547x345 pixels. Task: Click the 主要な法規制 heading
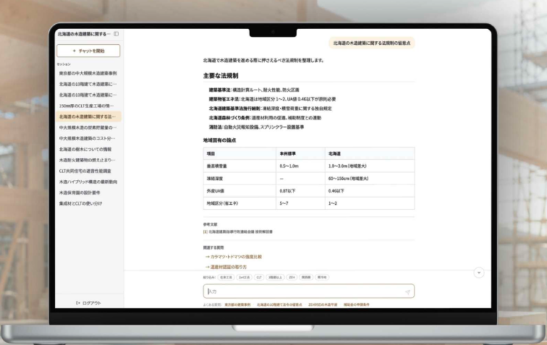221,75
